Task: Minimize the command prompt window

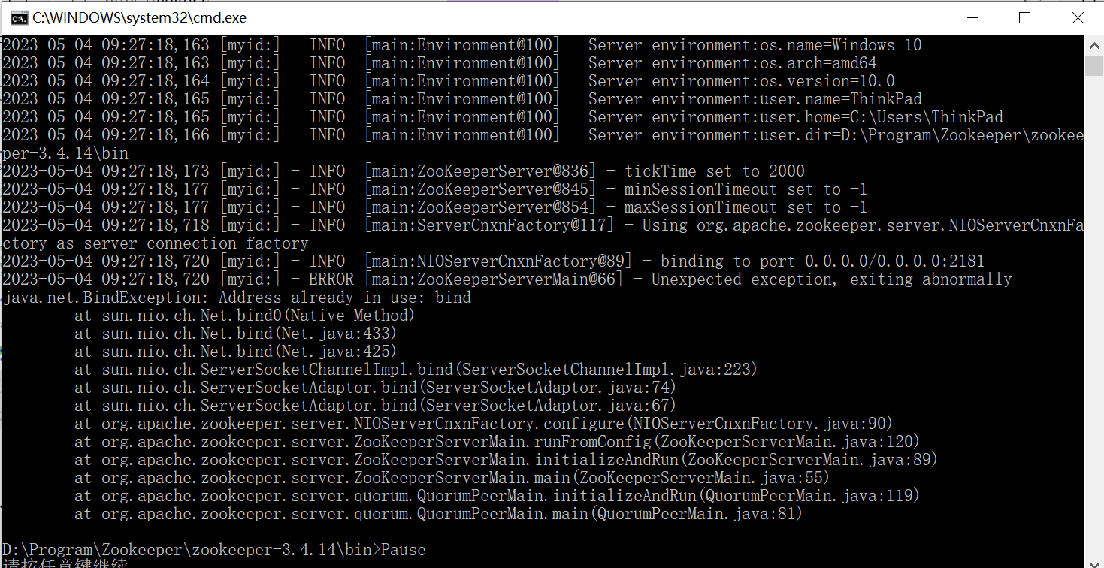Action: coord(972,17)
